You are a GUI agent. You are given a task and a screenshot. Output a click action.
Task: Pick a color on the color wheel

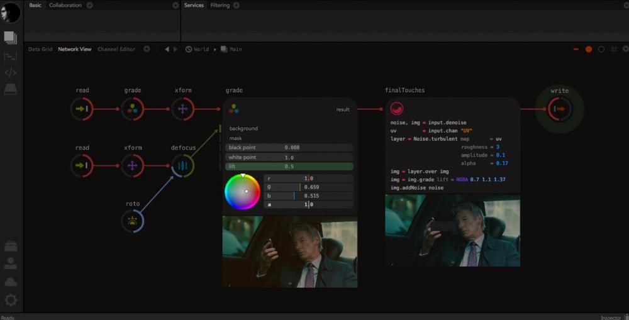coord(242,192)
